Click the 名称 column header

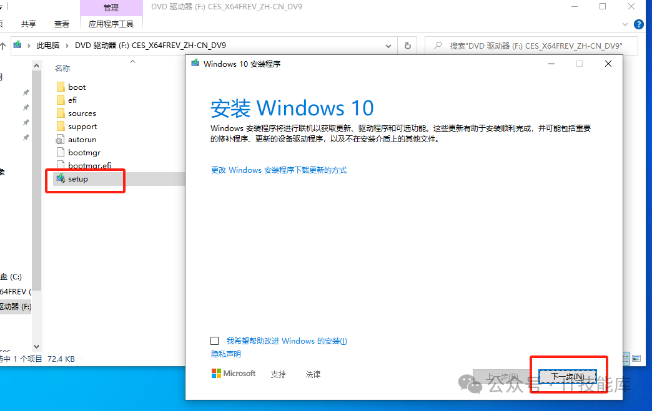coord(62,68)
